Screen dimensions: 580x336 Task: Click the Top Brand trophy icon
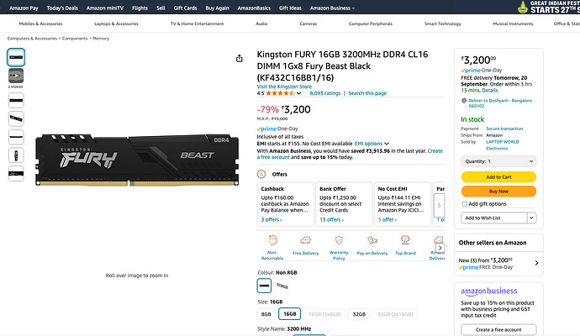405,240
